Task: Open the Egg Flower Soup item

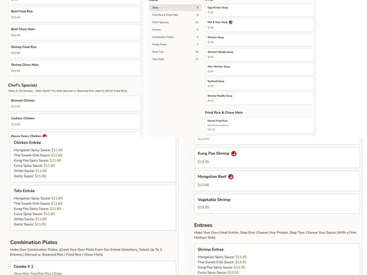Action: (259, 10)
